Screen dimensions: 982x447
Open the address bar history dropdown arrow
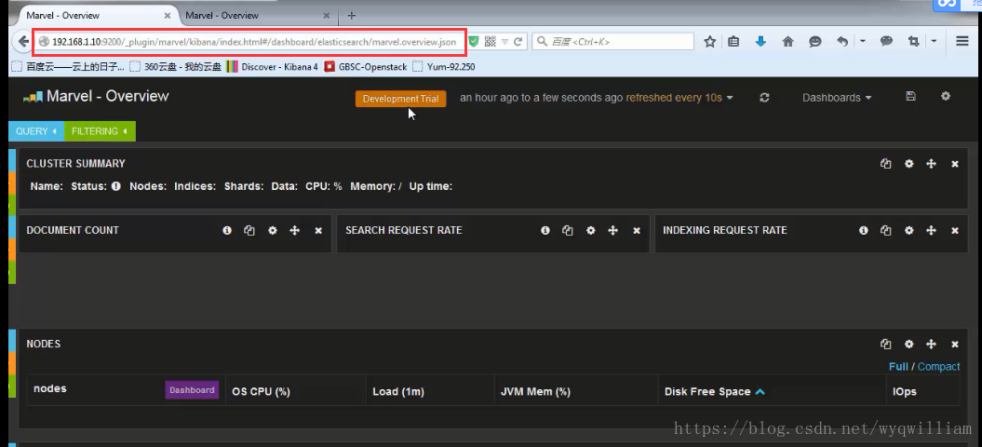click(x=504, y=42)
